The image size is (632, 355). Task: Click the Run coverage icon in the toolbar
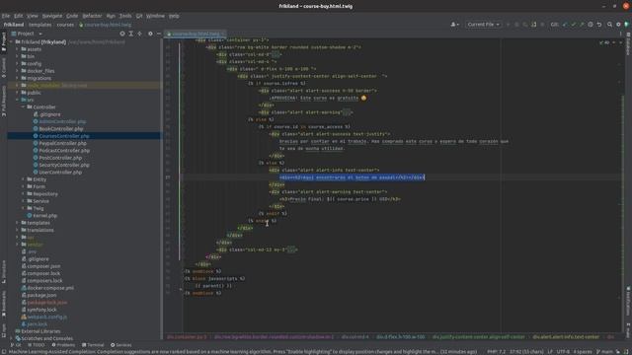(x=525, y=25)
